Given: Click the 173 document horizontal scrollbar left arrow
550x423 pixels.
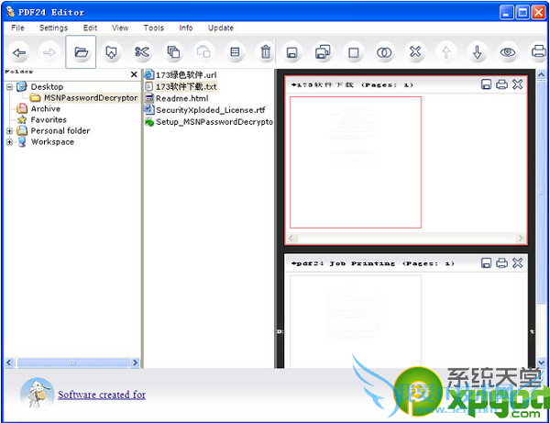Looking at the screenshot, I should tap(291, 239).
